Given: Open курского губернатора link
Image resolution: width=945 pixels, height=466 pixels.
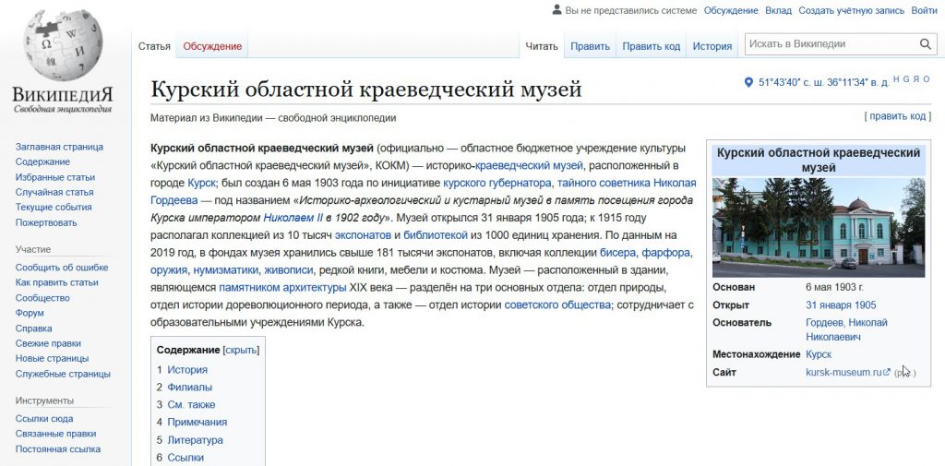Looking at the screenshot, I should 497,183.
